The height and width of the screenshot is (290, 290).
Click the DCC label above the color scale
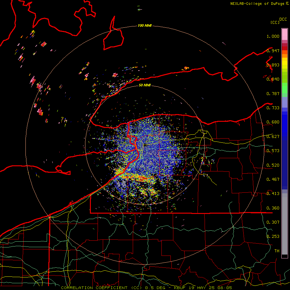coord(283,19)
